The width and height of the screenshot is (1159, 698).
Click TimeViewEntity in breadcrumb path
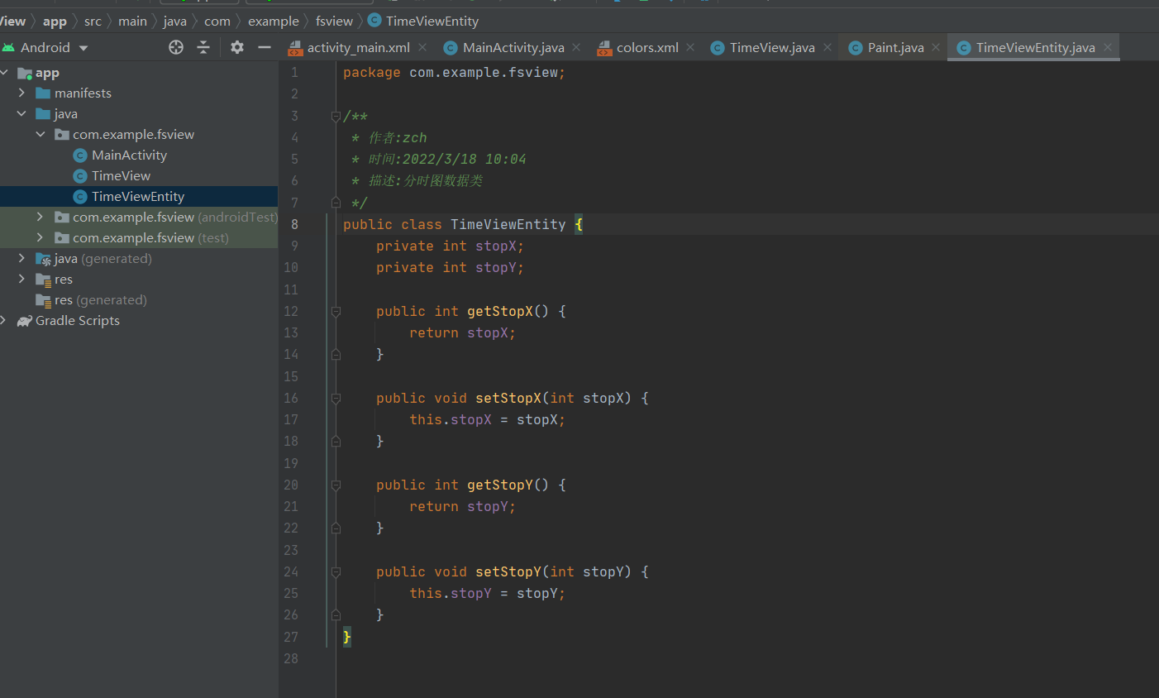coord(432,22)
